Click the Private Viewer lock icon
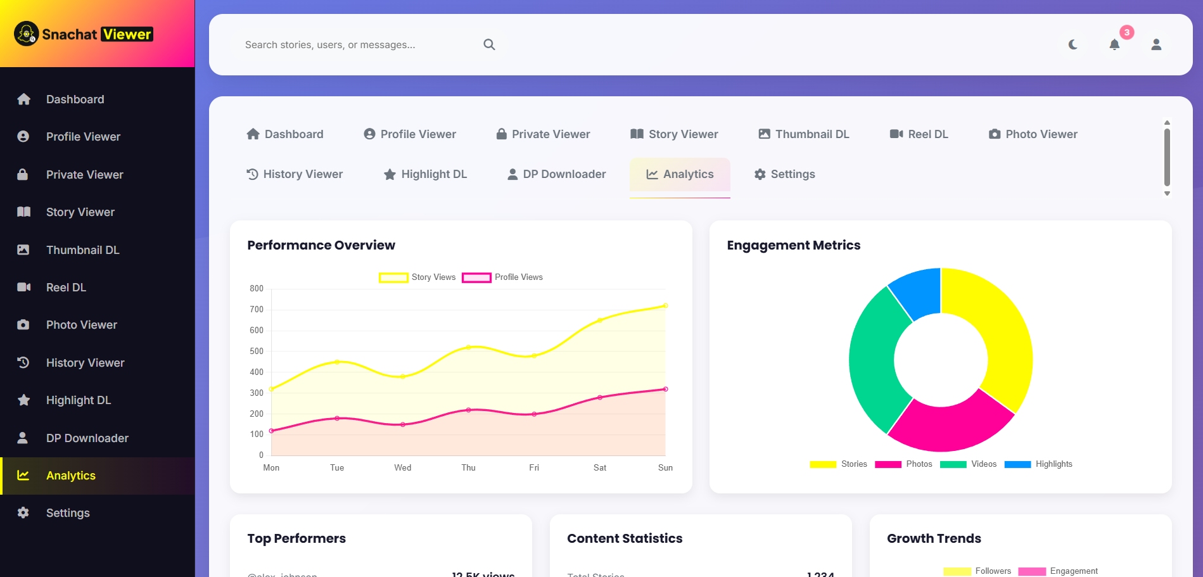The width and height of the screenshot is (1203, 577). coord(23,174)
